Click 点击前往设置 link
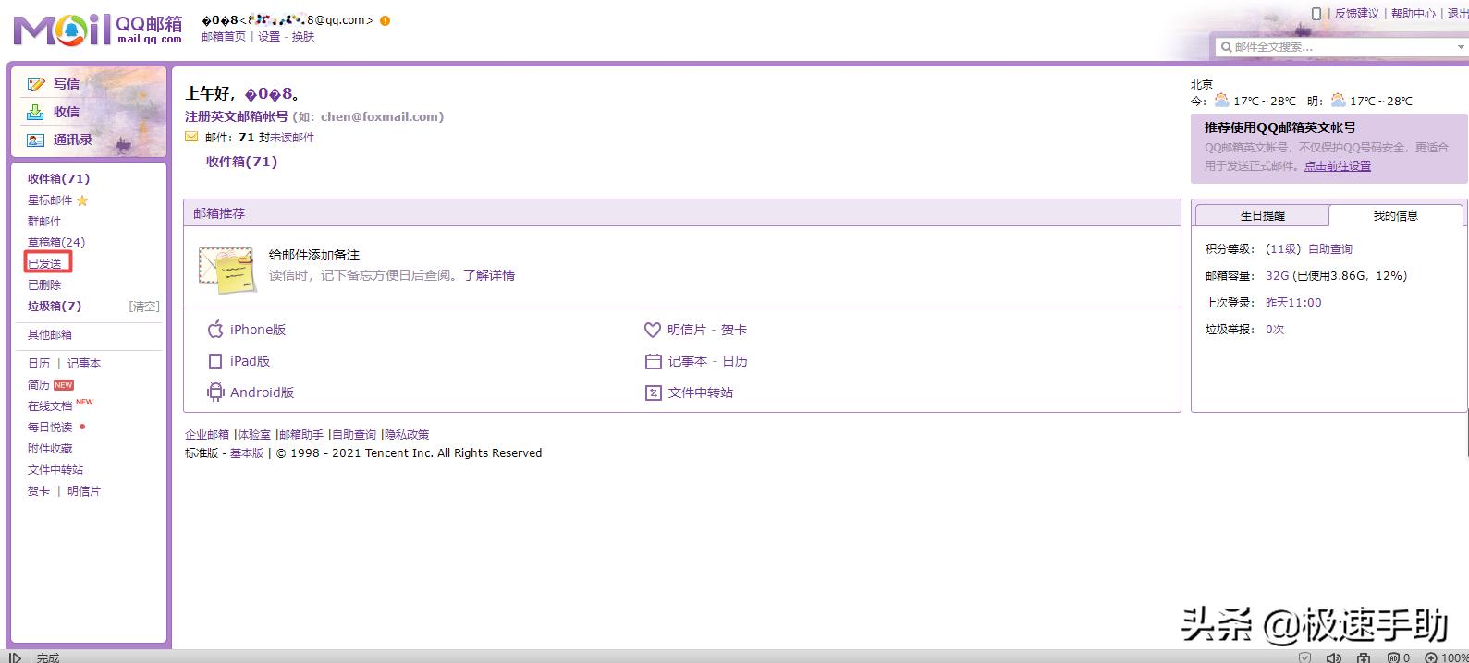 (1338, 166)
